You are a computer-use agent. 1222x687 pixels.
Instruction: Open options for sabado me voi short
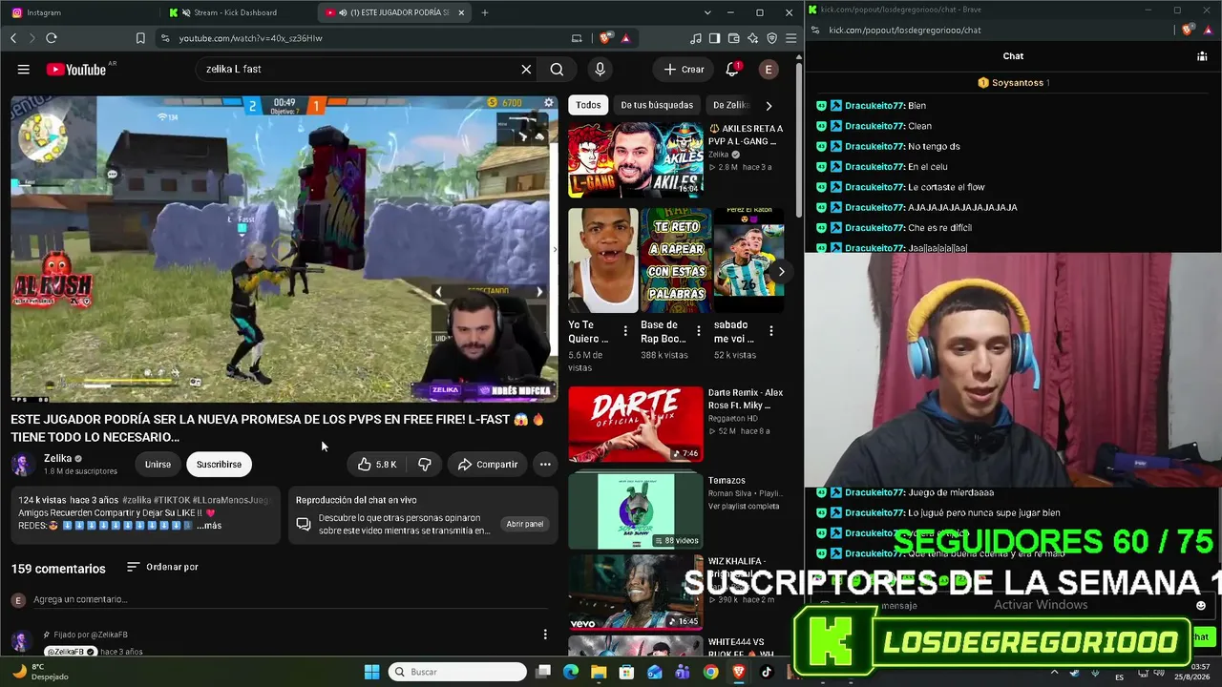tap(771, 331)
